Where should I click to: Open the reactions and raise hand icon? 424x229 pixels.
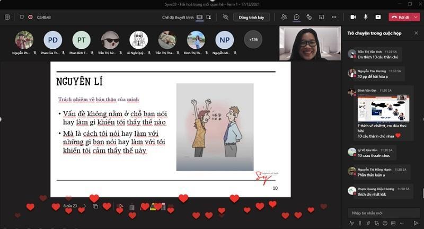tap(309, 17)
